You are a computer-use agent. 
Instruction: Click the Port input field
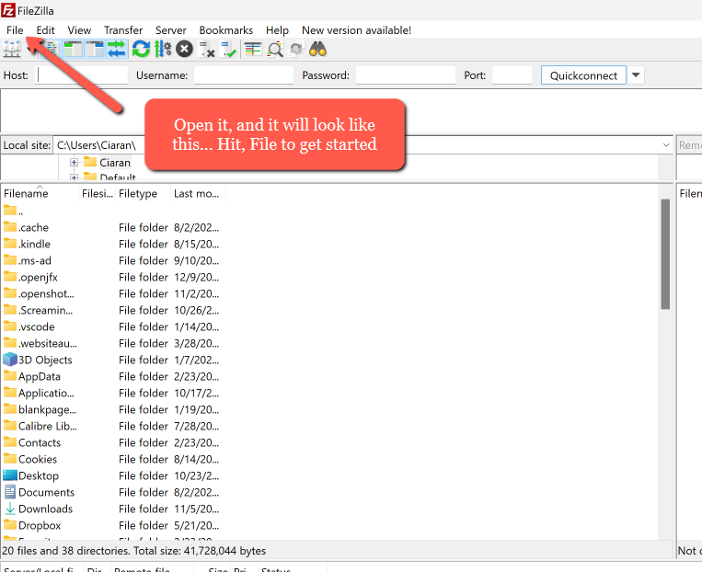tap(512, 75)
